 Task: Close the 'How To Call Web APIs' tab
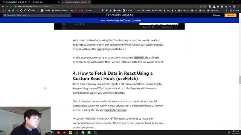[29, 2]
